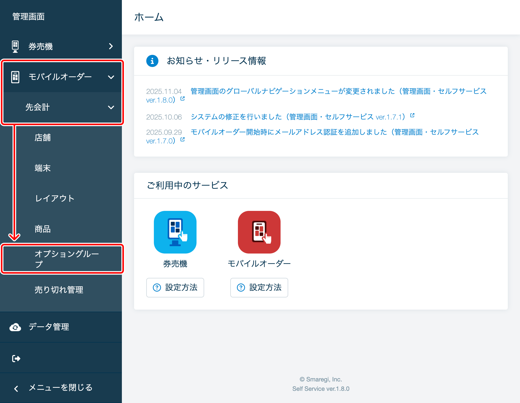This screenshot has height=403, width=520.
Task: Click the データ管理 cloud icon
Action: [15, 327]
